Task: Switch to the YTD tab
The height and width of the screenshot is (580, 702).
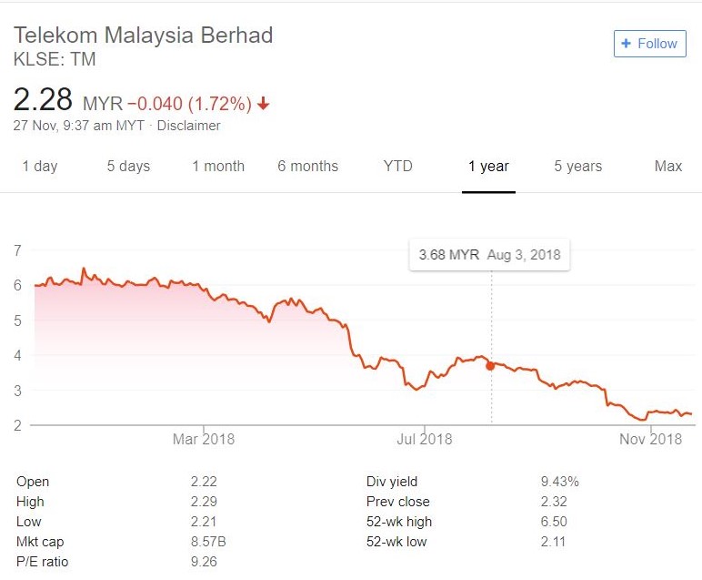Action: [x=397, y=166]
